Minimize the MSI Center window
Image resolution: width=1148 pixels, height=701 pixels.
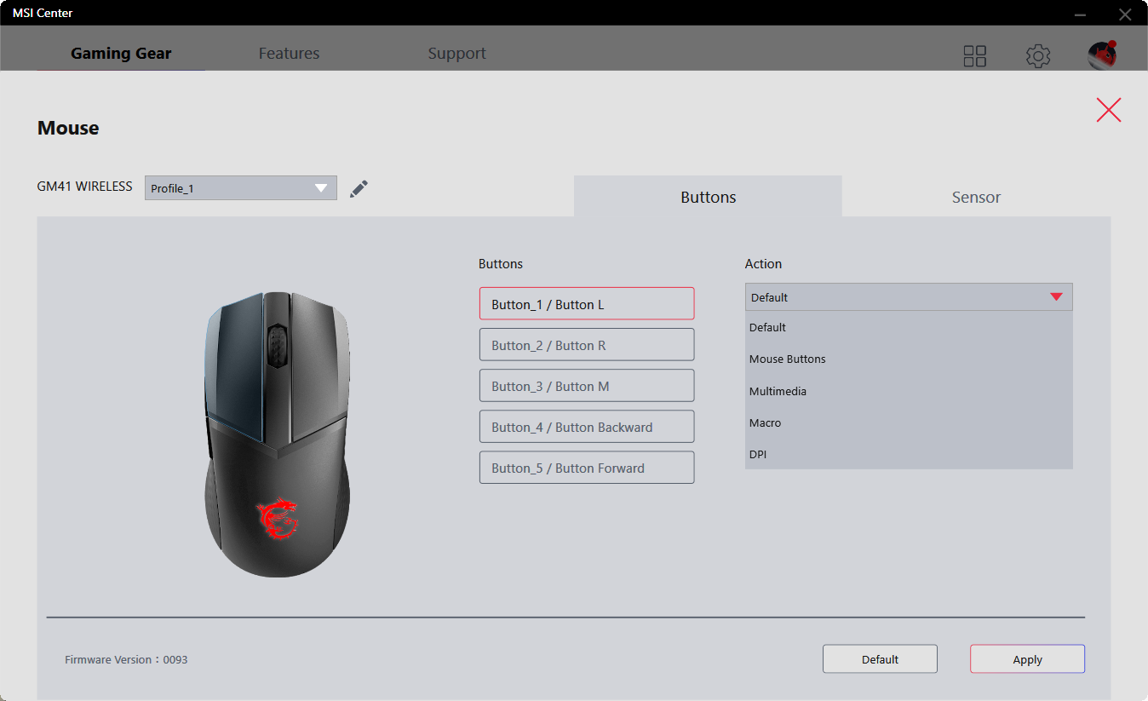coord(1080,14)
